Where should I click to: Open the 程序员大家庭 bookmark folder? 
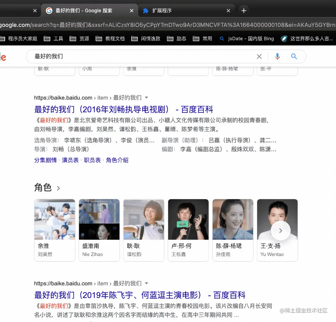[x=19, y=39]
